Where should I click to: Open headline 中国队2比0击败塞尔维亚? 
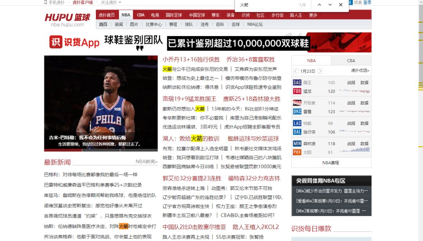(x=194, y=227)
